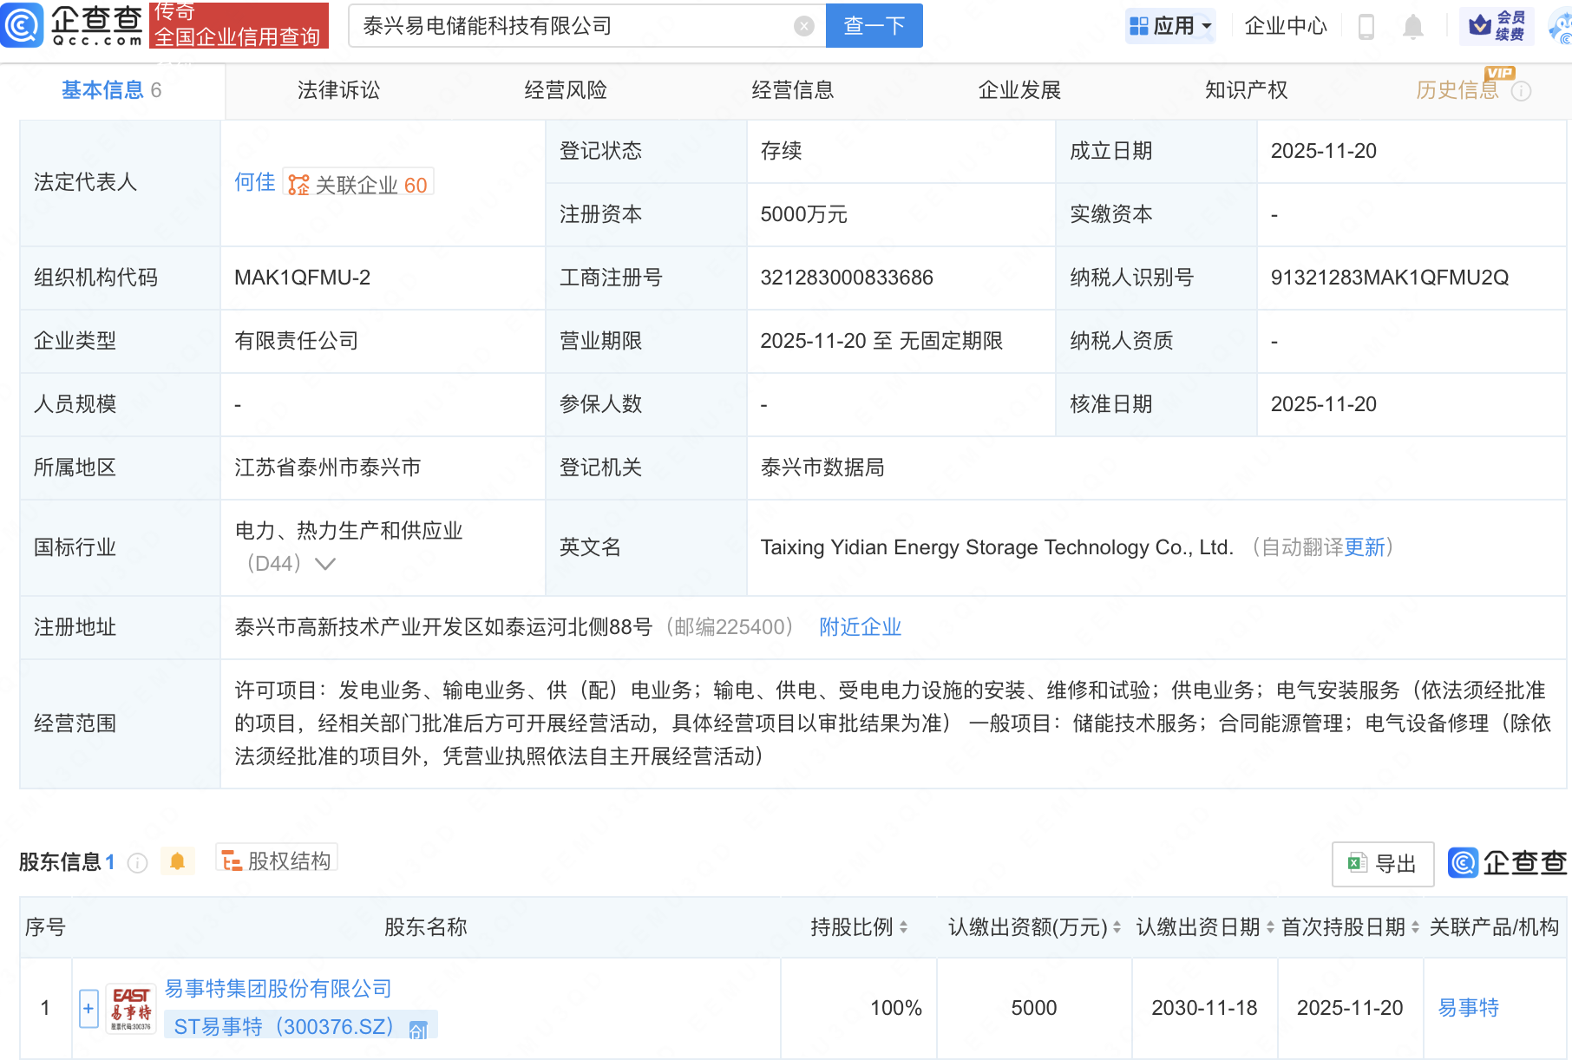Image resolution: width=1572 pixels, height=1060 pixels.
Task: Click the mobile phone icon near 企业中心
Action: (x=1367, y=26)
